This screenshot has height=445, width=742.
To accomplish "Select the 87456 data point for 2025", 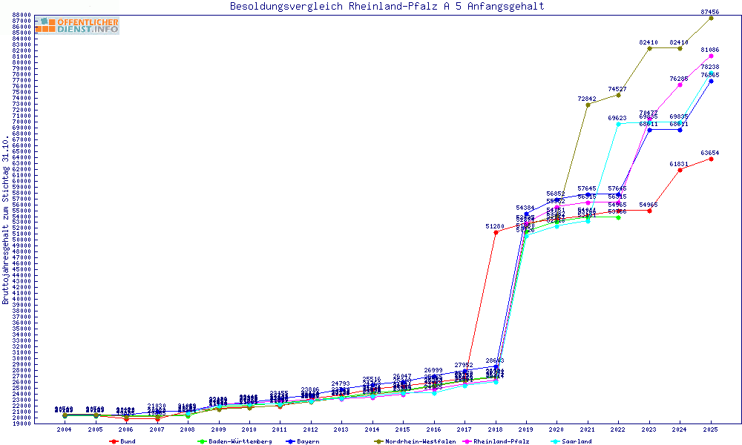I will point(711,18).
